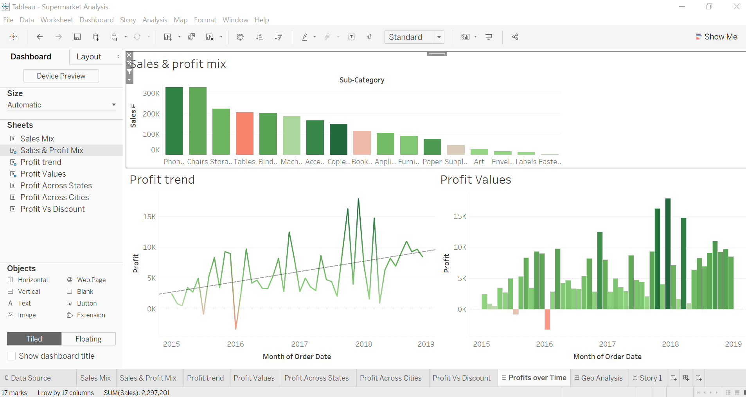
Task: Enable the Show dashboard title checkbox
Action: click(11, 356)
